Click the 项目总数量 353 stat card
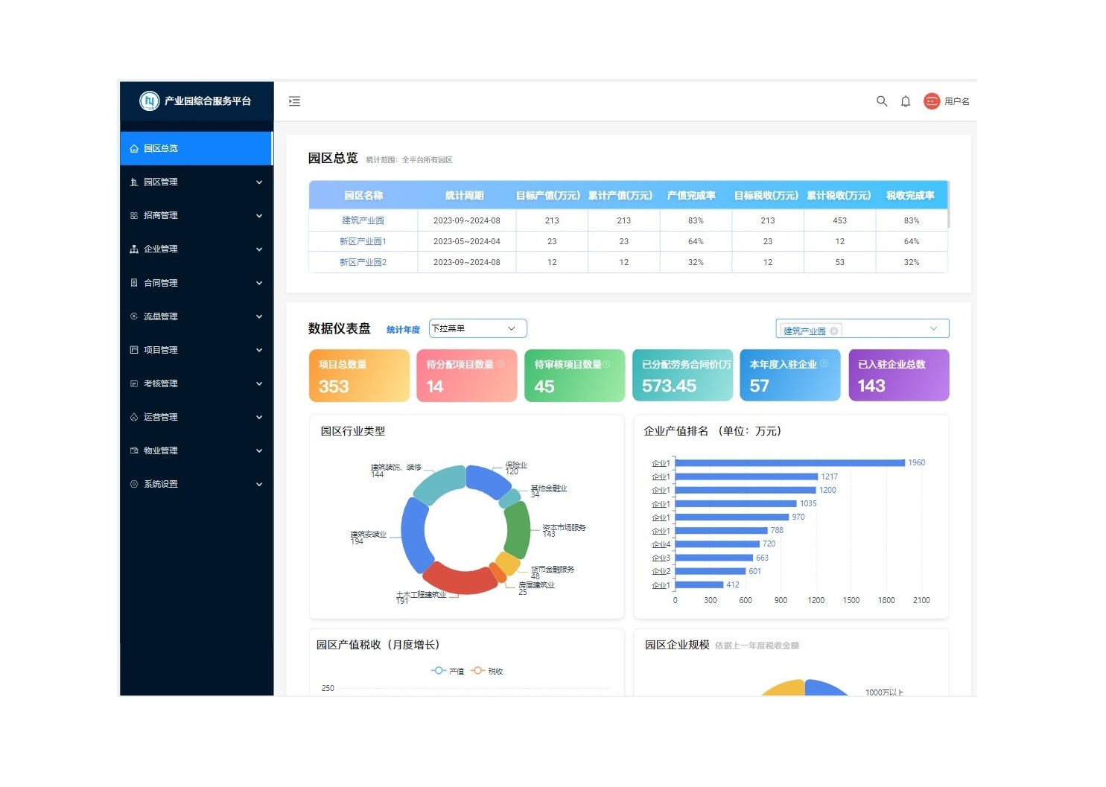Viewport: 1106px width, 787px height. (x=359, y=376)
